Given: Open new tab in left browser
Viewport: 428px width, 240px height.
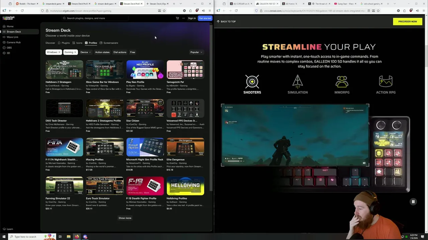Looking at the screenshot, I should pyautogui.click(x=174, y=4).
